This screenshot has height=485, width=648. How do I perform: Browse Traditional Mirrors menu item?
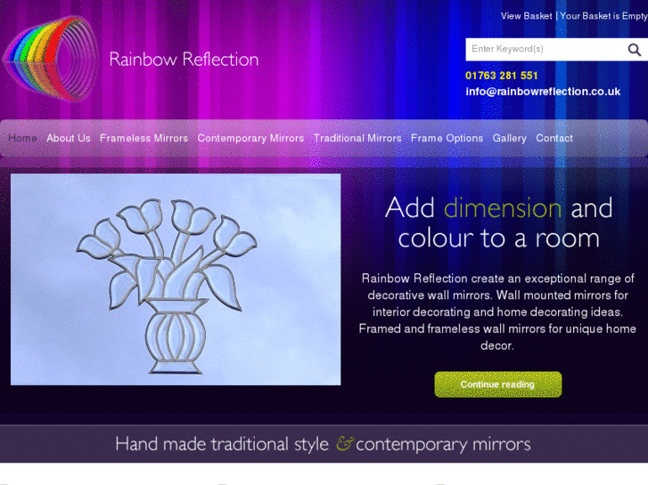[x=357, y=138]
